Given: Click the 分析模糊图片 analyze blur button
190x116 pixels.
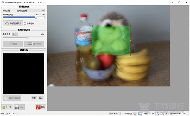Looking at the screenshot, I should click(x=13, y=23).
